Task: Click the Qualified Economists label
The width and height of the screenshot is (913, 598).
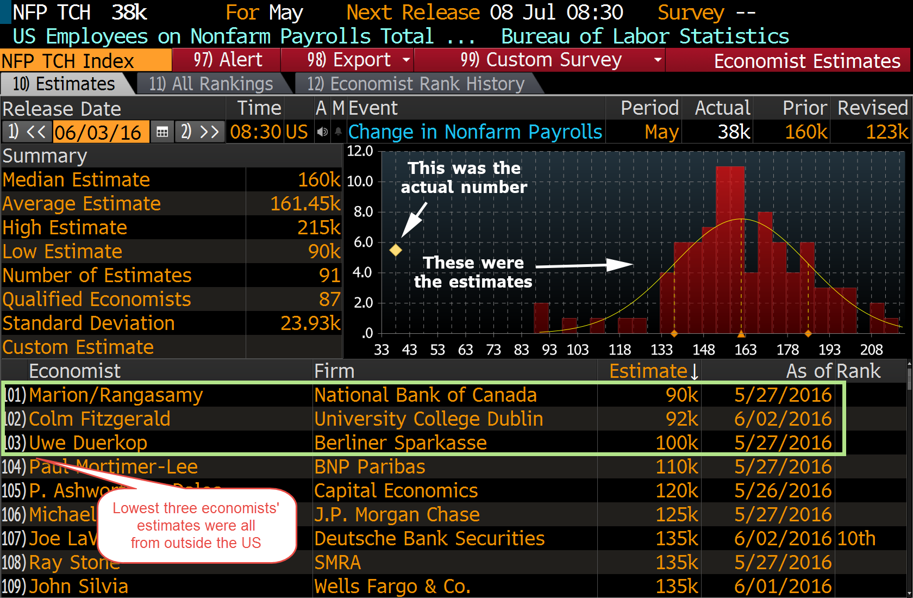Action: 97,300
